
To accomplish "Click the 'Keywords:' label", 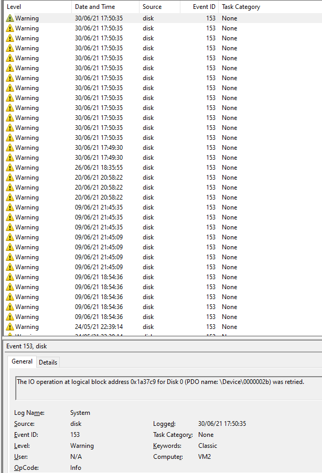I will tap(167, 446).
